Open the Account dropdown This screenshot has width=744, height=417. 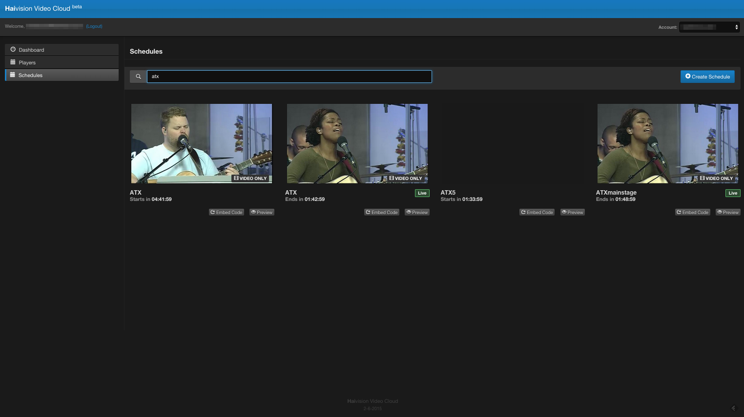pos(709,27)
